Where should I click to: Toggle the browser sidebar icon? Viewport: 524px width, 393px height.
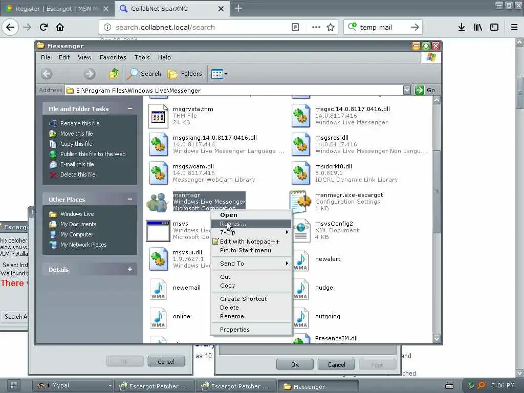coord(494,27)
